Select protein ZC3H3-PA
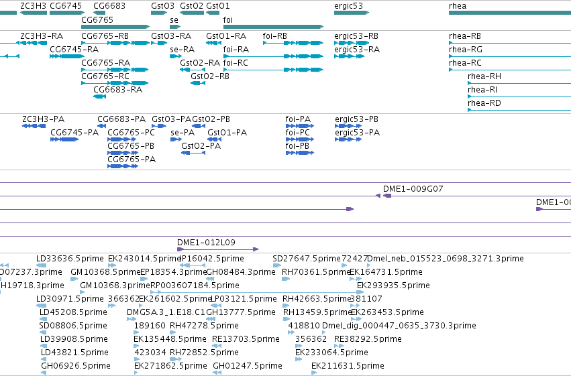 44,119
